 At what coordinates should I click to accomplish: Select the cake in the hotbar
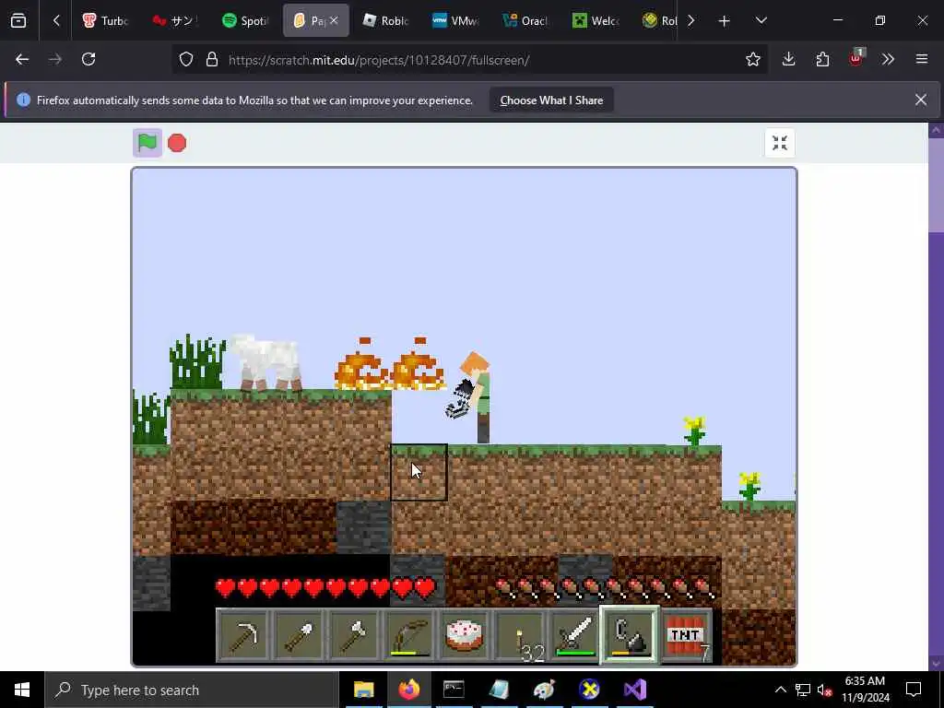(465, 636)
